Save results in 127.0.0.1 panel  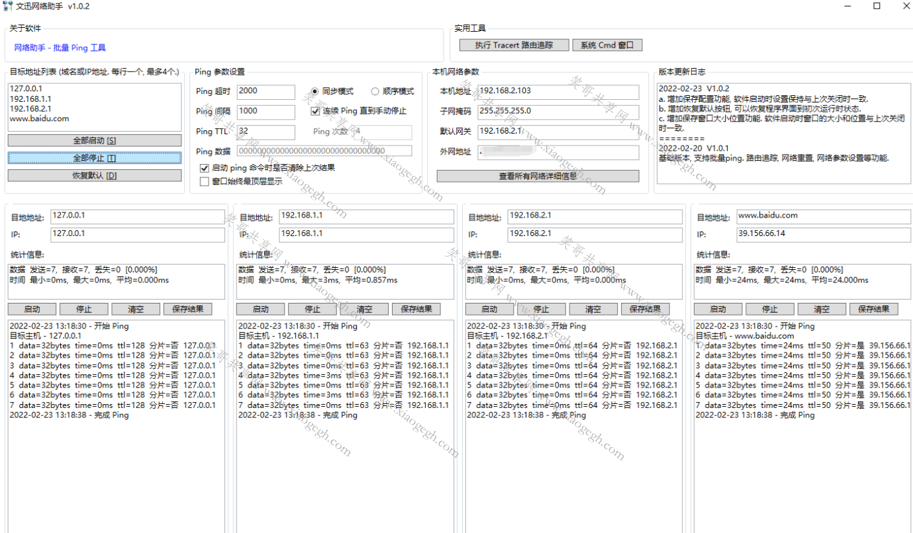click(188, 309)
